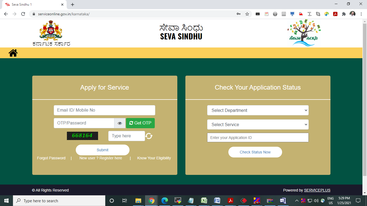Click New user Register here link
This screenshot has width=367, height=206.
[x=101, y=158]
